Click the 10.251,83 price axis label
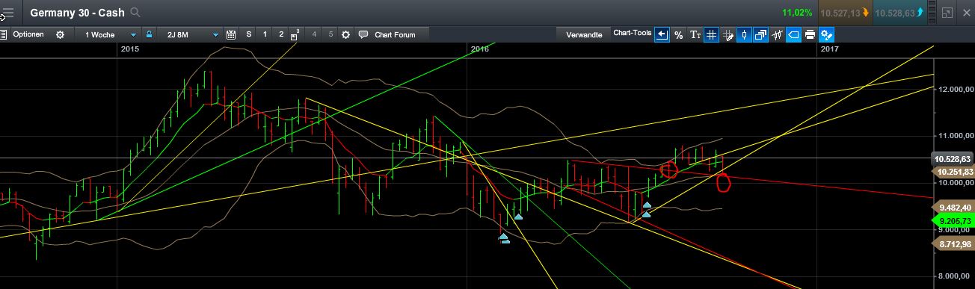The image size is (975, 289). tap(953, 172)
